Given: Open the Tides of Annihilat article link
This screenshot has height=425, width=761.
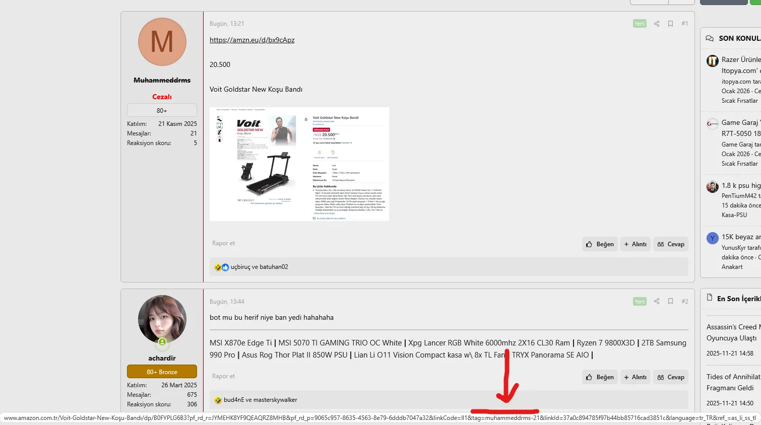Looking at the screenshot, I should coord(734,382).
